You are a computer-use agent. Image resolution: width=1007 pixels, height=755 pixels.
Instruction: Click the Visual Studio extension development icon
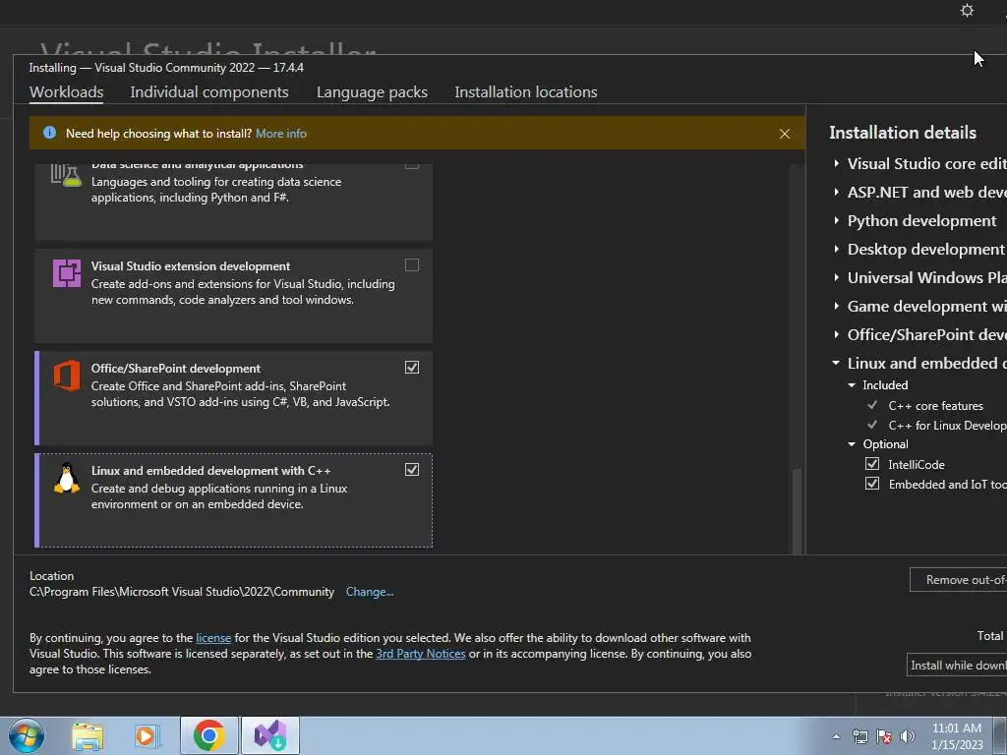67,273
